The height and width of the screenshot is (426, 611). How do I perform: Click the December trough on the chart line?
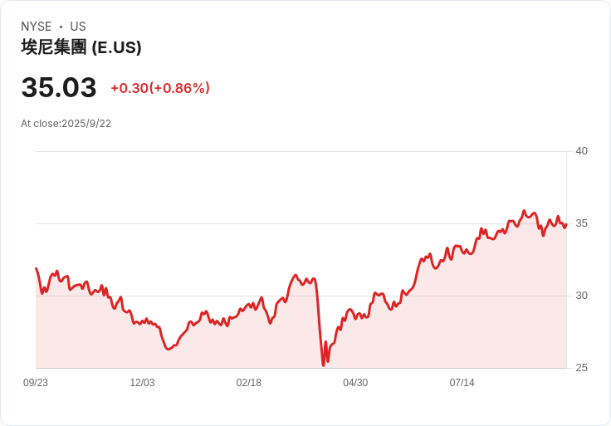pyautogui.click(x=169, y=349)
